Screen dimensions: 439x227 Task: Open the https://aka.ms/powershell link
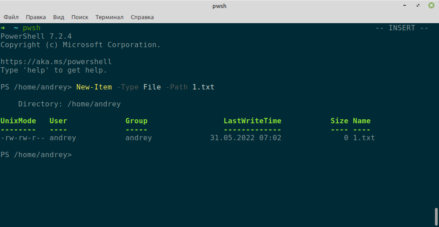tap(56, 62)
